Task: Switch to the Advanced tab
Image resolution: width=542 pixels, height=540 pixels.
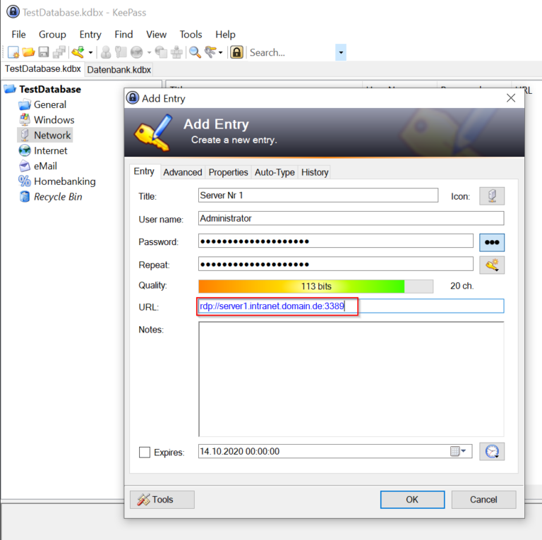Action: [183, 172]
